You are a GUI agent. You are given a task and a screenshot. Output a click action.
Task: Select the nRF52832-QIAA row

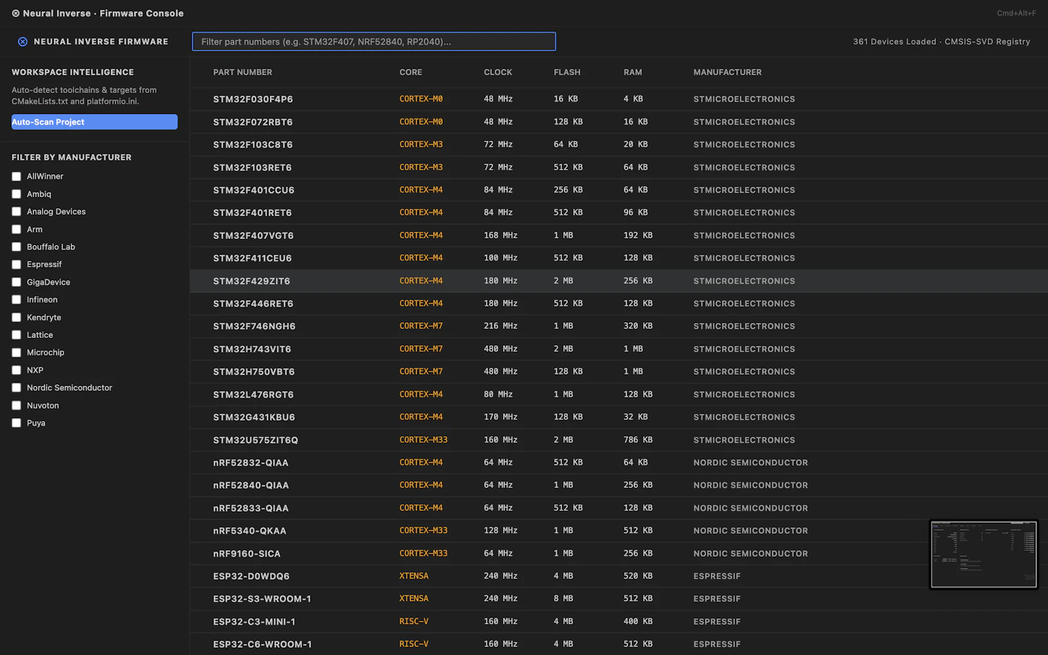point(619,462)
